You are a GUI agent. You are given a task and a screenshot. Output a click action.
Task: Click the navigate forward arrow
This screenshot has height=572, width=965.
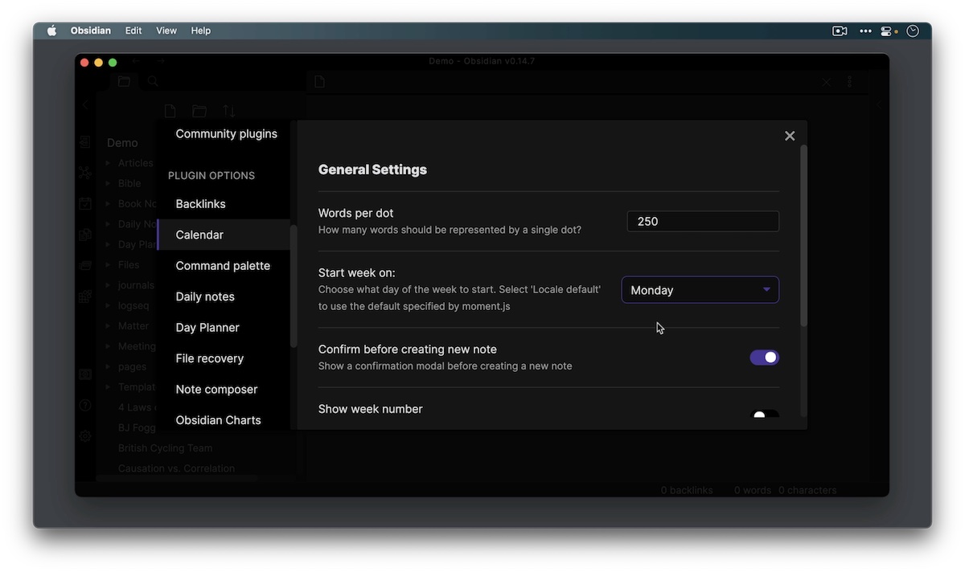[x=161, y=61]
